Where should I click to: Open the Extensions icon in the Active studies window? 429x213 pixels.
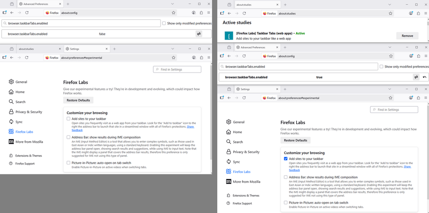pyautogui.click(x=419, y=13)
